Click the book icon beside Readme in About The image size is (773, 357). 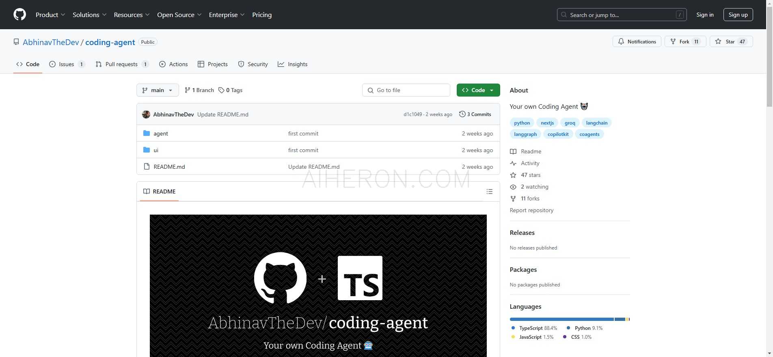(x=513, y=151)
